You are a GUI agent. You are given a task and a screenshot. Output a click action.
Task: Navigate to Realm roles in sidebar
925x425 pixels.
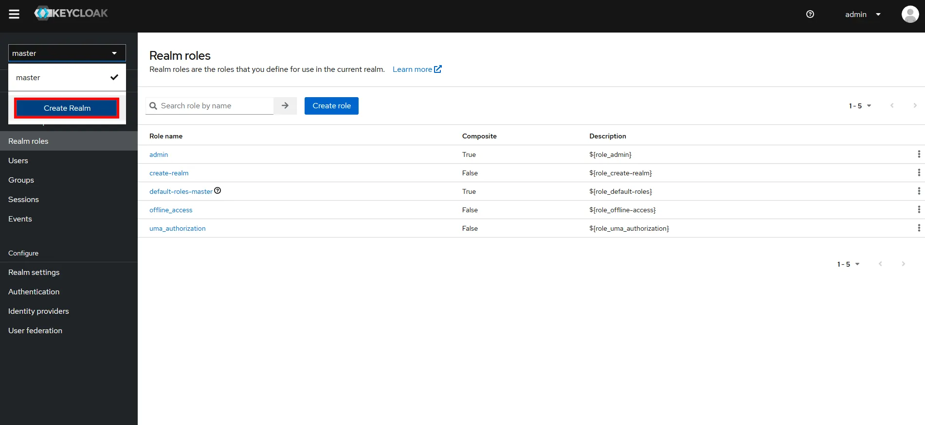(x=69, y=141)
